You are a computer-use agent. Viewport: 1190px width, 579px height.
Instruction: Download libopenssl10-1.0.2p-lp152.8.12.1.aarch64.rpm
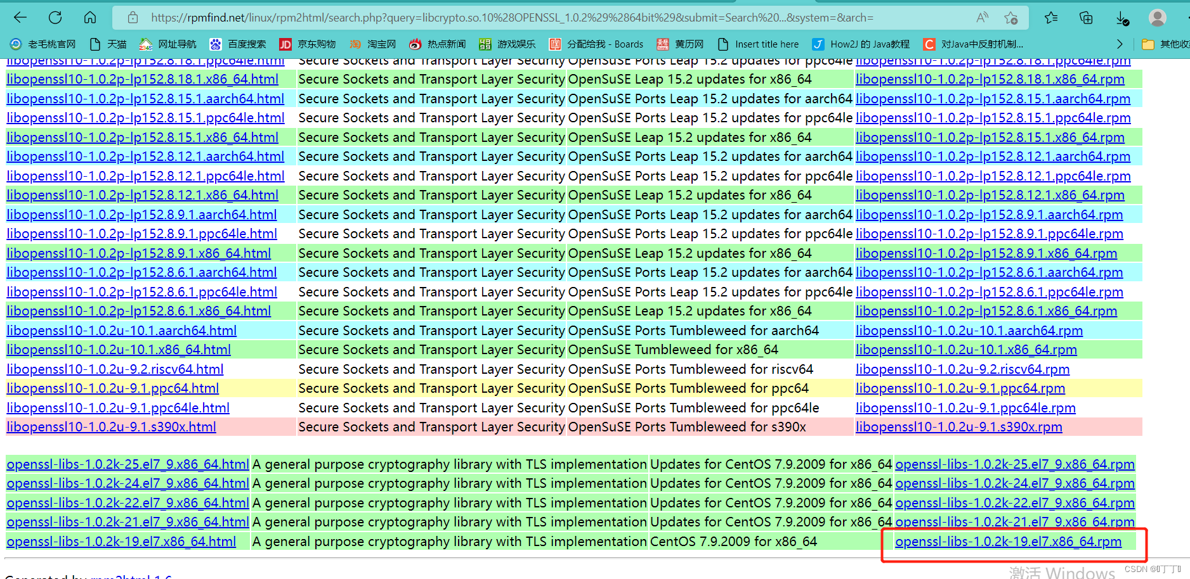click(x=993, y=156)
